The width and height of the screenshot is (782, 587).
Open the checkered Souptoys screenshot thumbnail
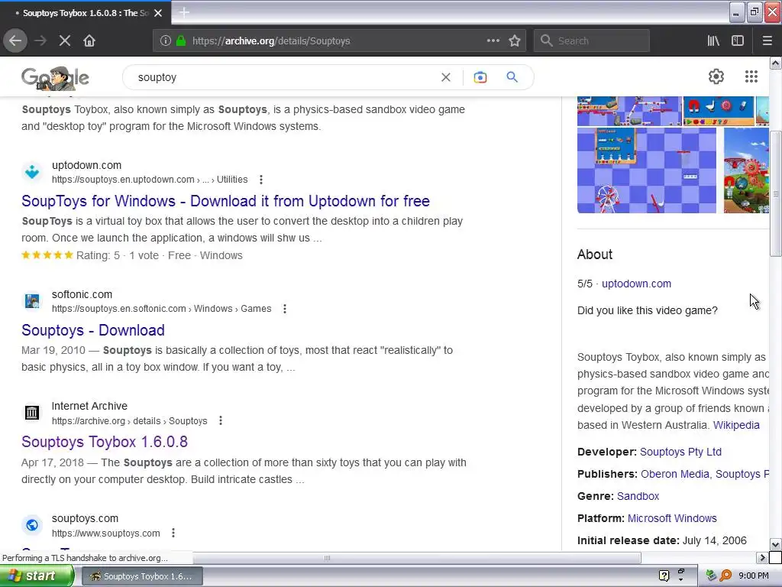coord(646,170)
